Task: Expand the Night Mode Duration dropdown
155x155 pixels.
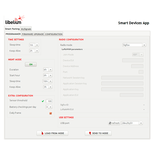Action: pyautogui.click(x=48, y=69)
